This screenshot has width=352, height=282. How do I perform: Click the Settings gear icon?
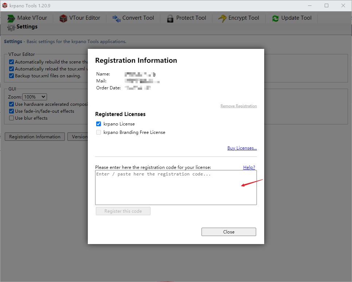coord(11,27)
